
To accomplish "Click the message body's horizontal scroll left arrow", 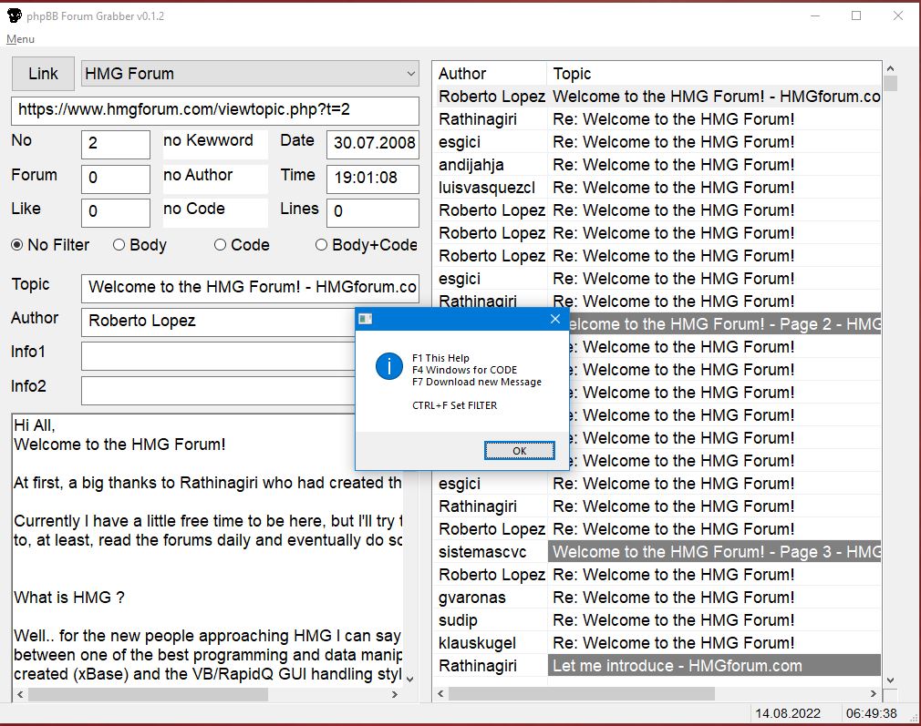I will coord(20,694).
